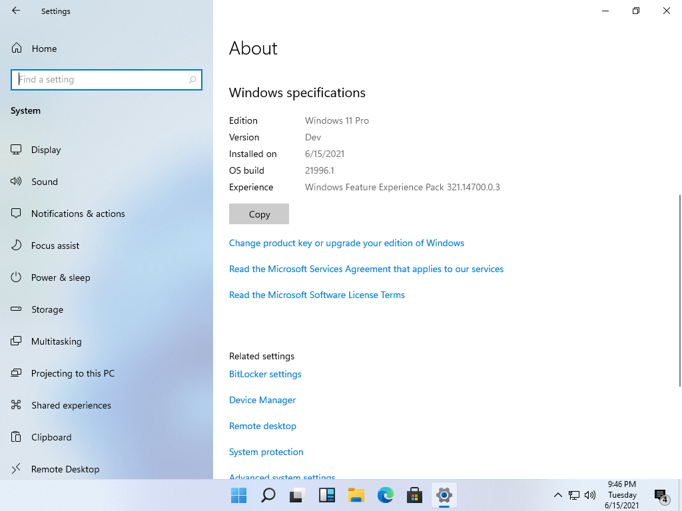Click the Copy button under Windows specifications

click(x=258, y=214)
